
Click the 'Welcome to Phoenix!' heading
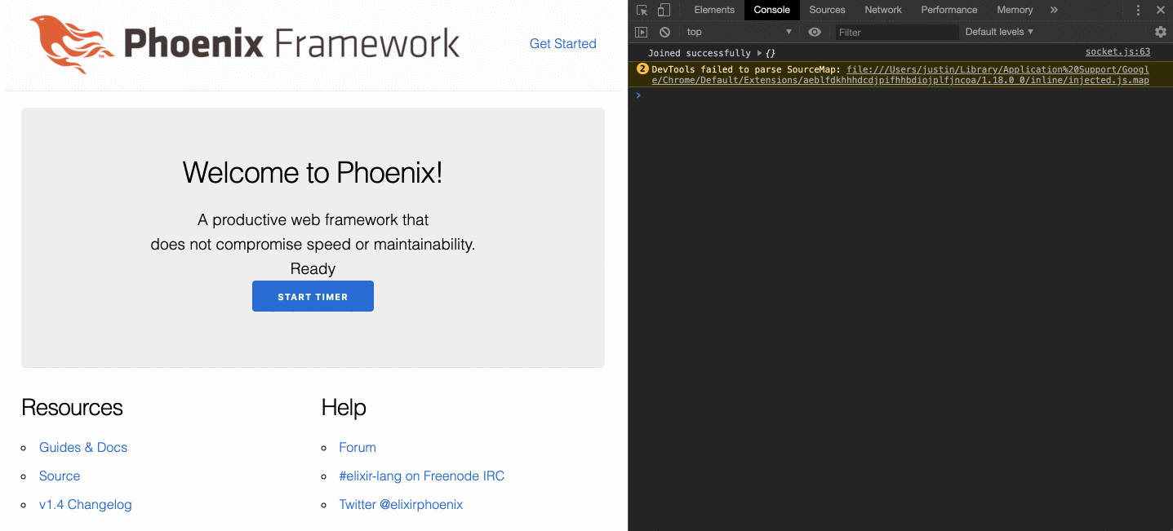click(x=313, y=173)
